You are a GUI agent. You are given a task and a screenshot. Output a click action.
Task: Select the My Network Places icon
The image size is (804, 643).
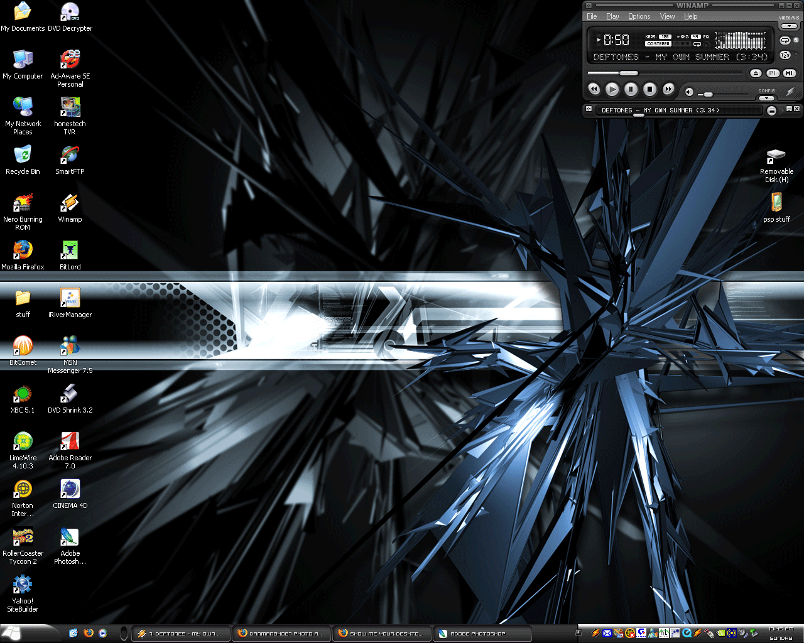click(23, 116)
